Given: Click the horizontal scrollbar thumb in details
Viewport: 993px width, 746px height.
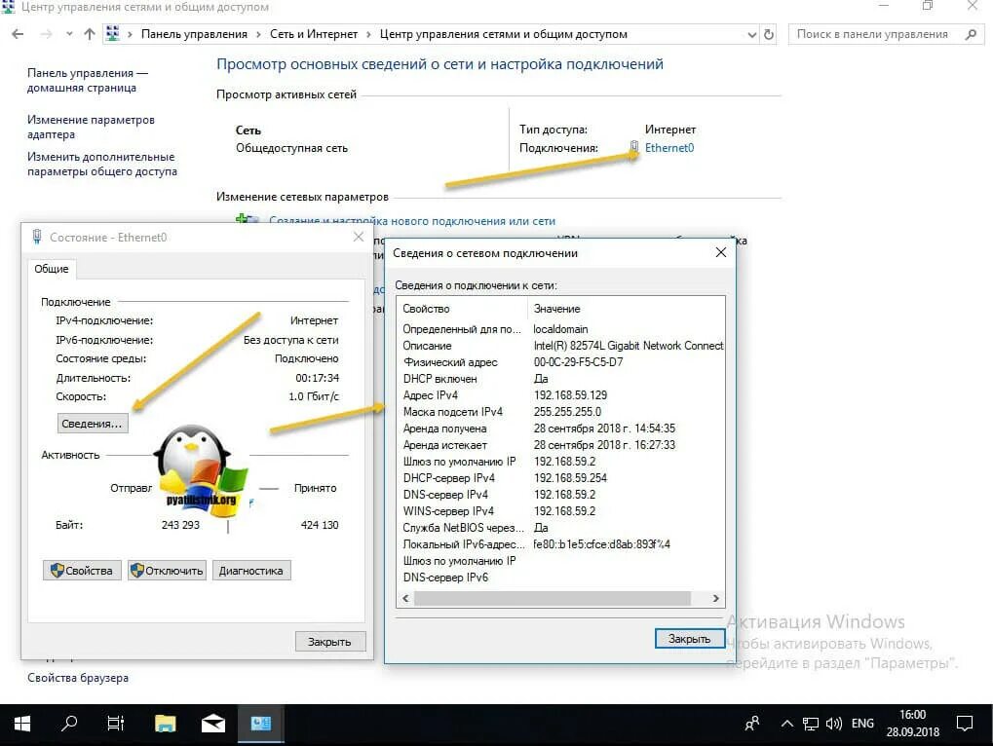Looking at the screenshot, I should (553, 598).
